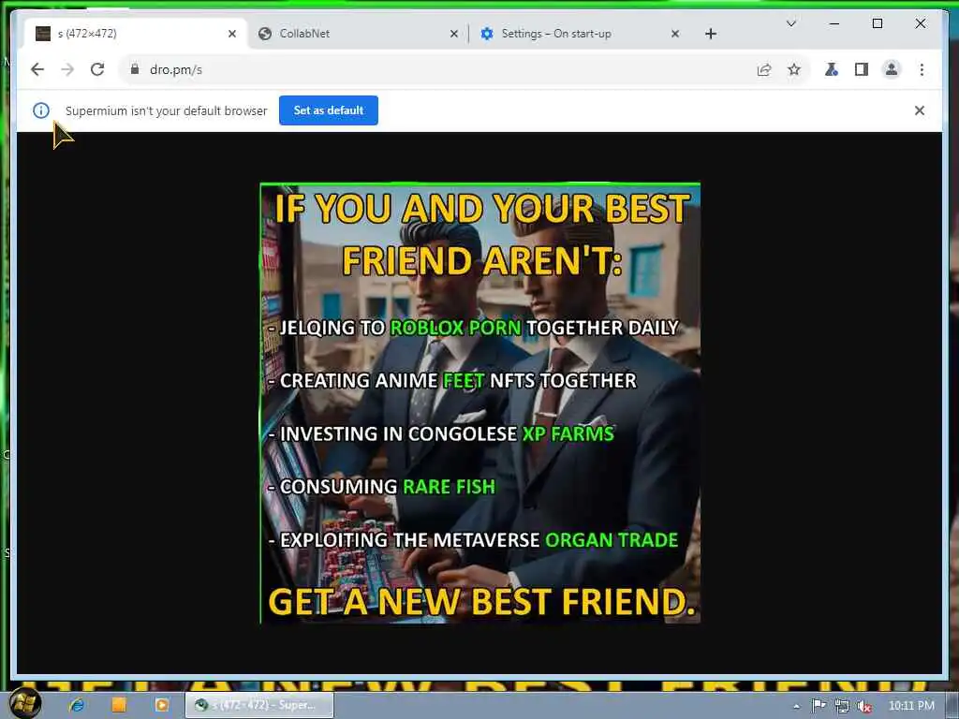Toggle the browser side panel
This screenshot has height=719, width=959.
pos(862,69)
